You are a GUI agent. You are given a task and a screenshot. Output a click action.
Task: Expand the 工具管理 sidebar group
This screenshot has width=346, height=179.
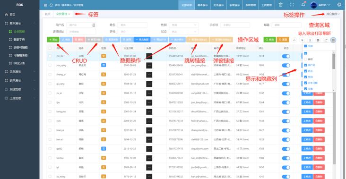[x=20, y=98]
